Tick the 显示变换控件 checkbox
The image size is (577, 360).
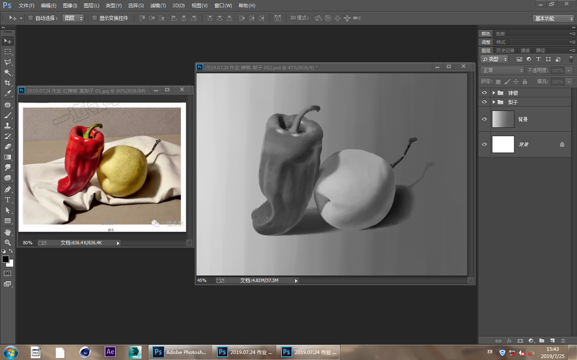pos(94,18)
